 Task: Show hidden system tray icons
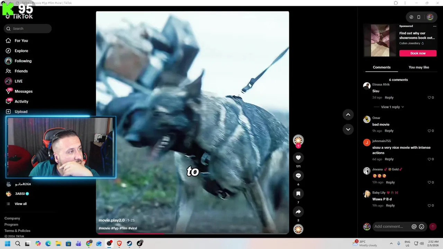[391, 243]
